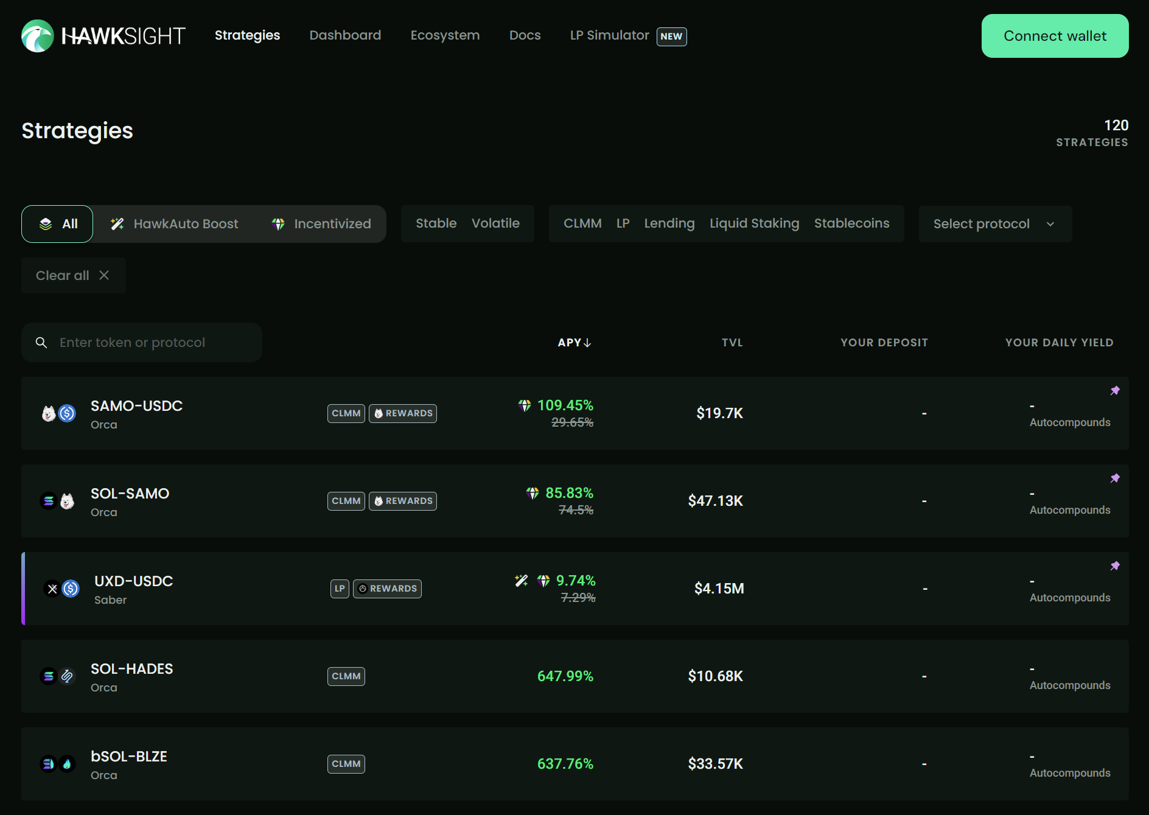Screen dimensions: 1149x815
Task: Filter by Liquid Staking category
Action: (x=754, y=223)
